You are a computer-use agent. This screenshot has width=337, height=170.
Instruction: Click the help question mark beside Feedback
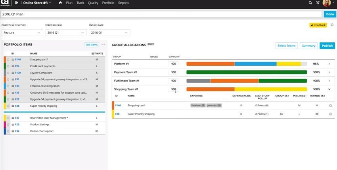tap(331, 25)
